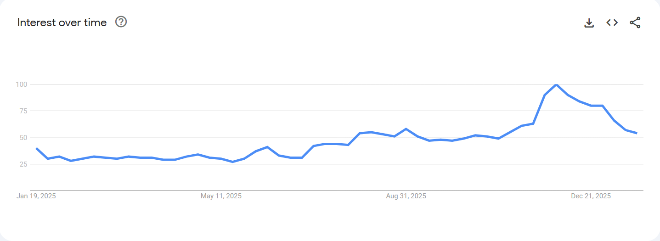Select the last data point of the blue line
Screen dimensions: 660x241
[637, 133]
